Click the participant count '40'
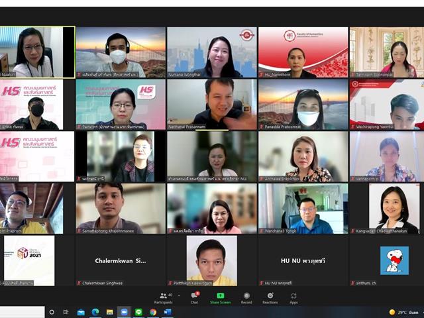The image size is (424, 318). pyautogui.click(x=170, y=295)
